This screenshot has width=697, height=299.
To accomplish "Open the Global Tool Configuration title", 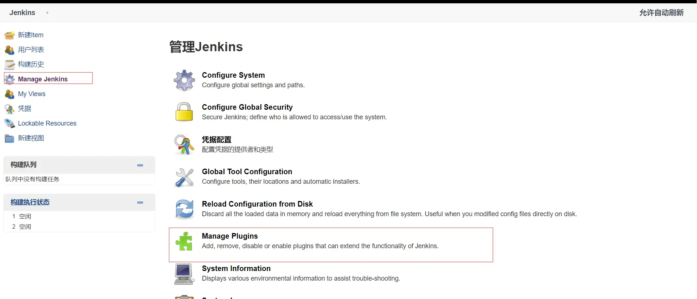I will 247,172.
